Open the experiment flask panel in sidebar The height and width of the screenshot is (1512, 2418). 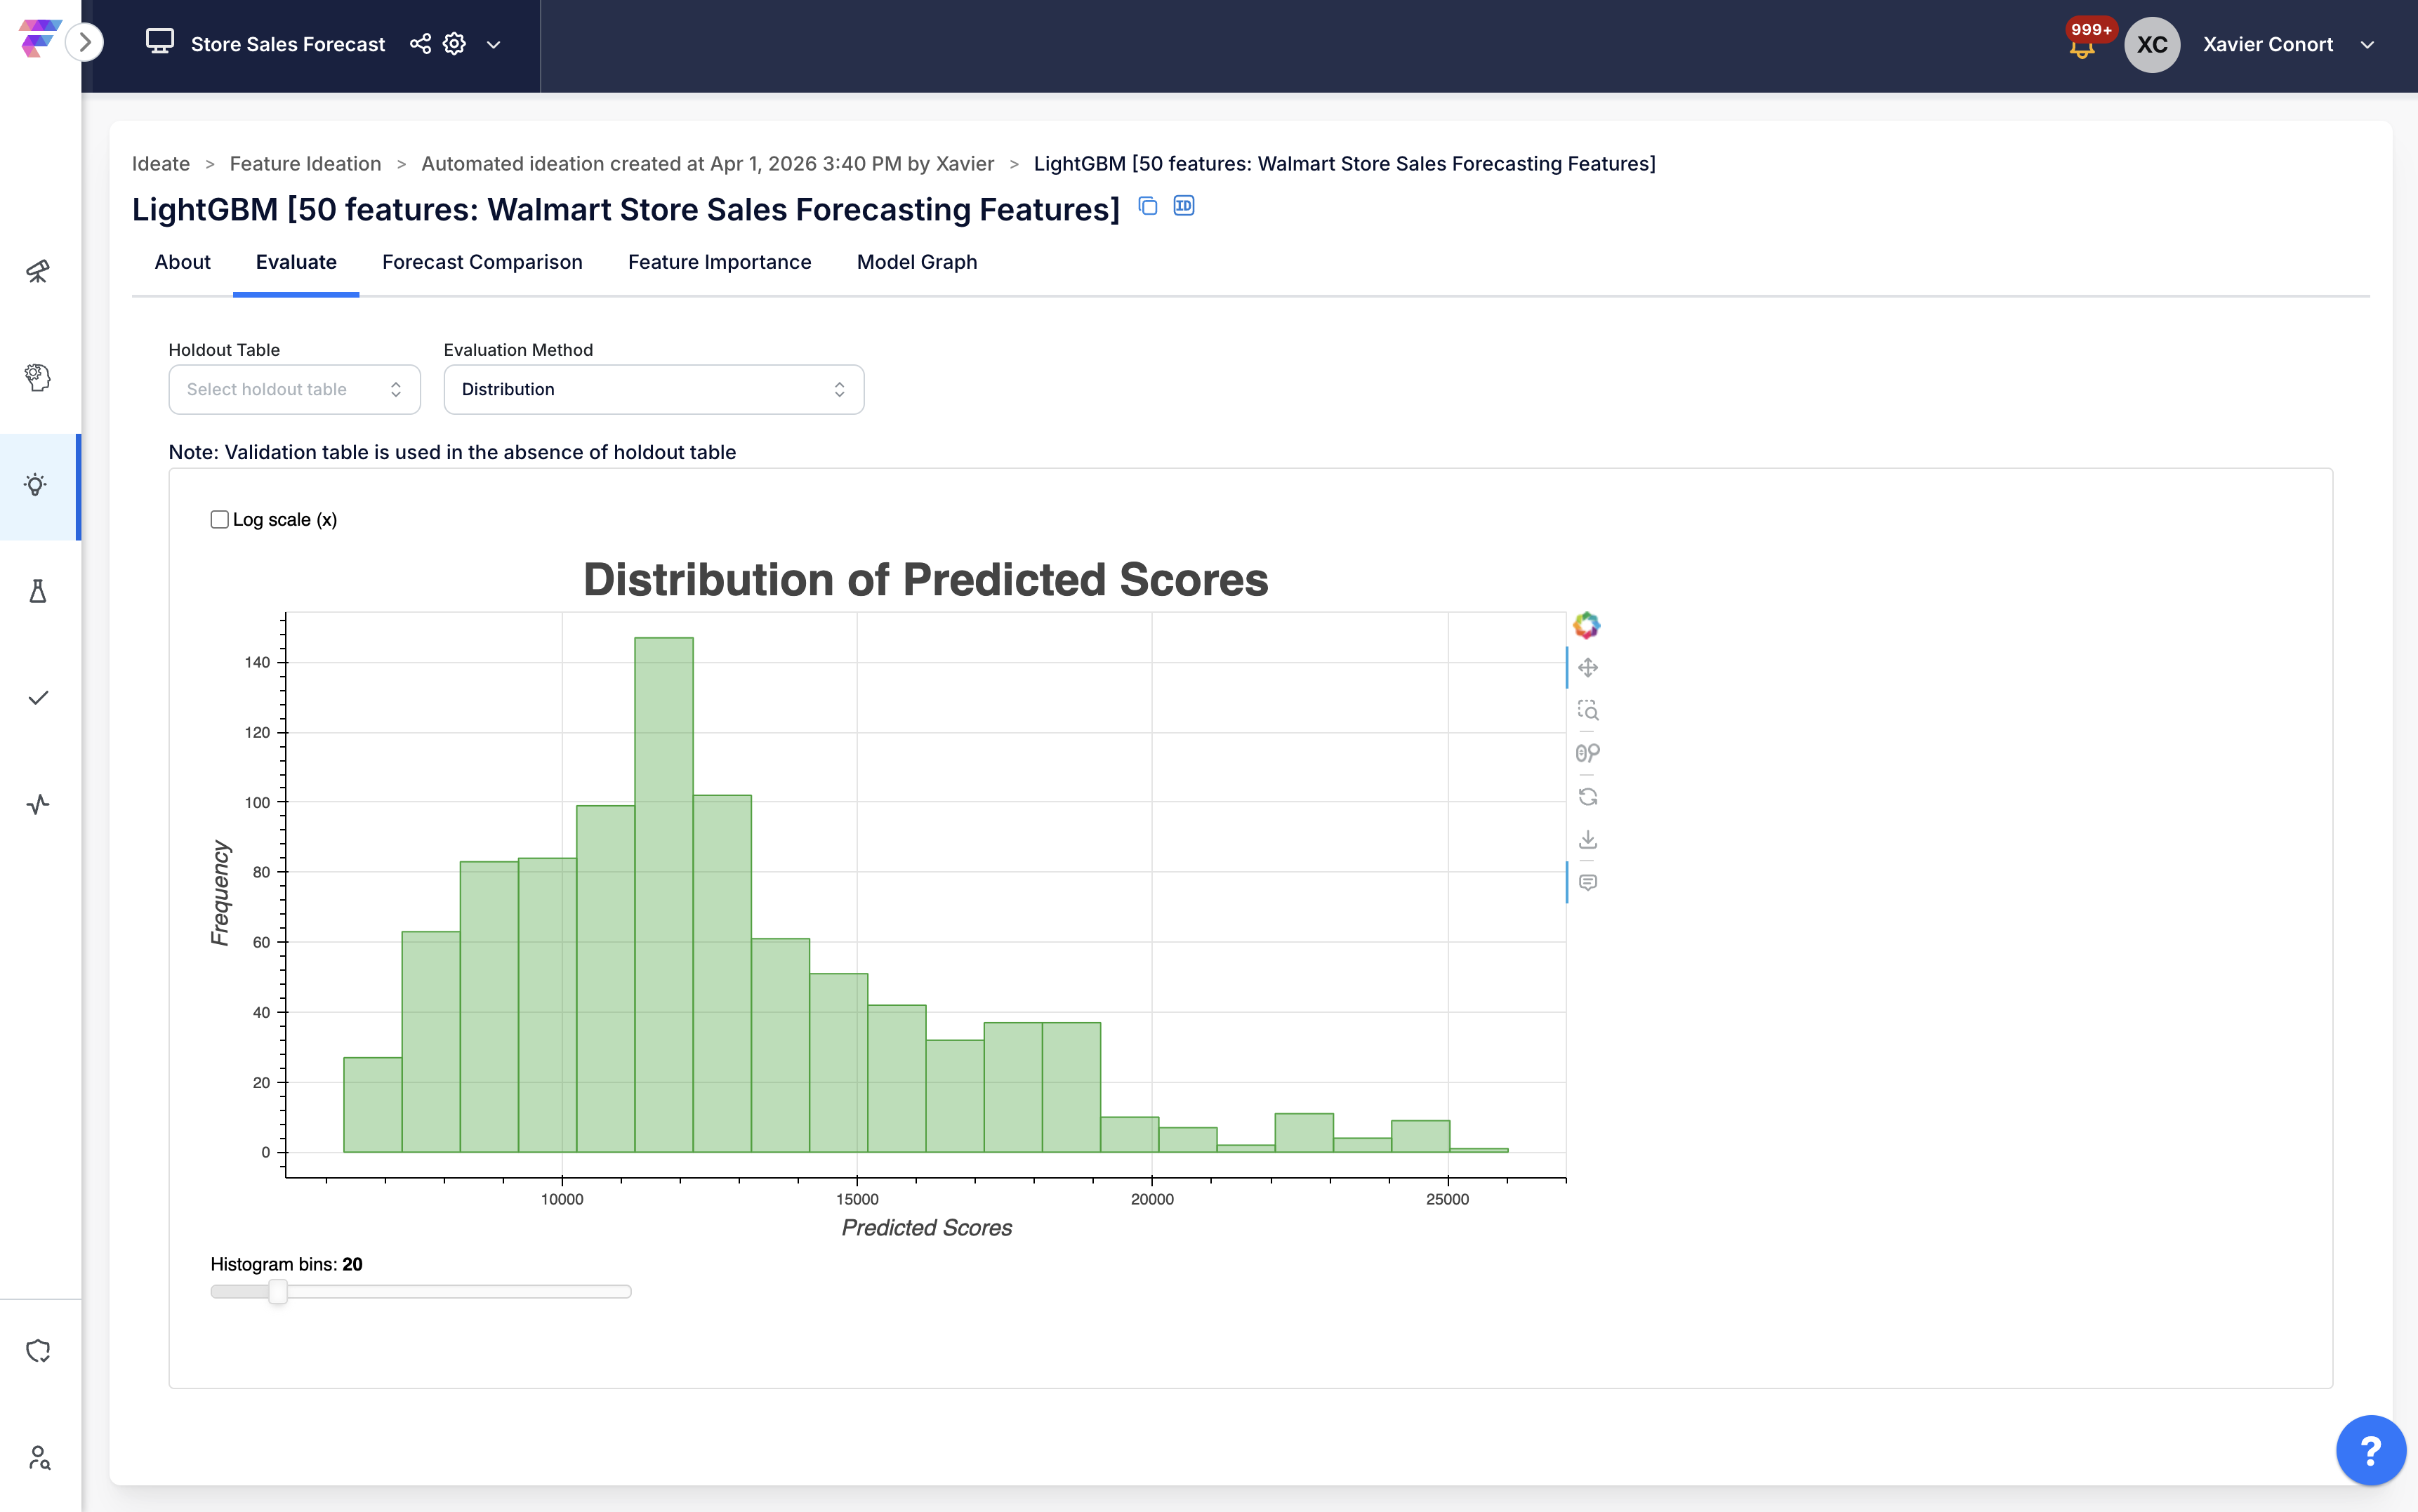pyautogui.click(x=38, y=590)
